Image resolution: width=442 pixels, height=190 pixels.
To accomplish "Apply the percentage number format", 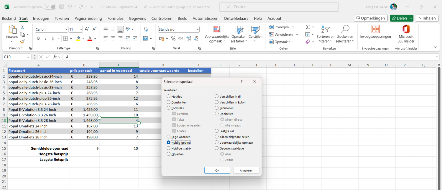I will [x=173, y=38].
